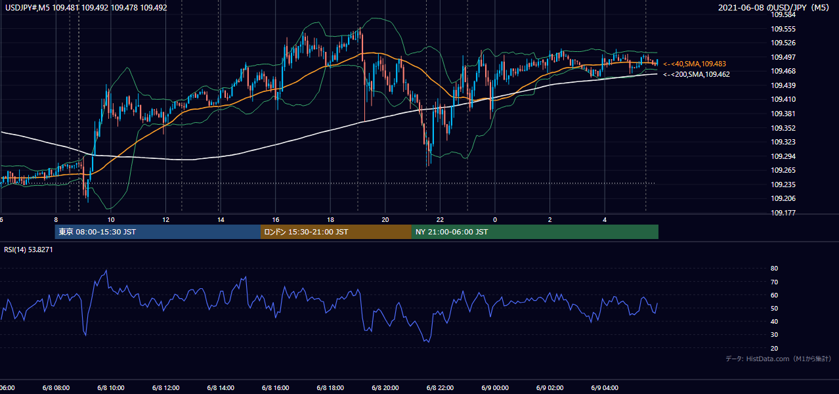839x394 pixels.
Task: Click the 6/8 16:00 date-time label
Action: coord(276,388)
